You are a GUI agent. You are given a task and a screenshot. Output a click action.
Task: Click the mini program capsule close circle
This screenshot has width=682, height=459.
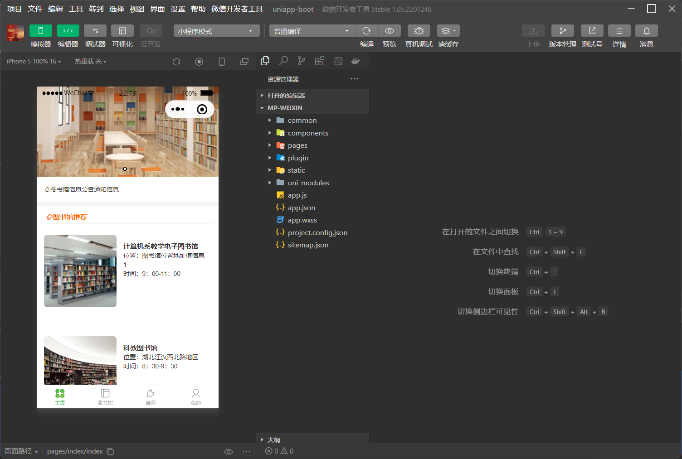click(x=202, y=109)
